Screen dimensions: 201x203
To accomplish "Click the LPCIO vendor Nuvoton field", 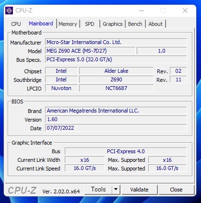I will click(x=61, y=88).
